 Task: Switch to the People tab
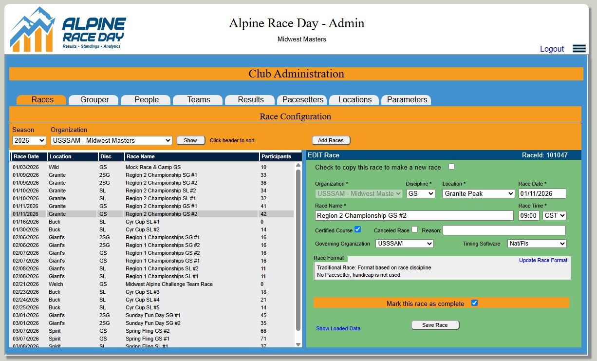147,99
